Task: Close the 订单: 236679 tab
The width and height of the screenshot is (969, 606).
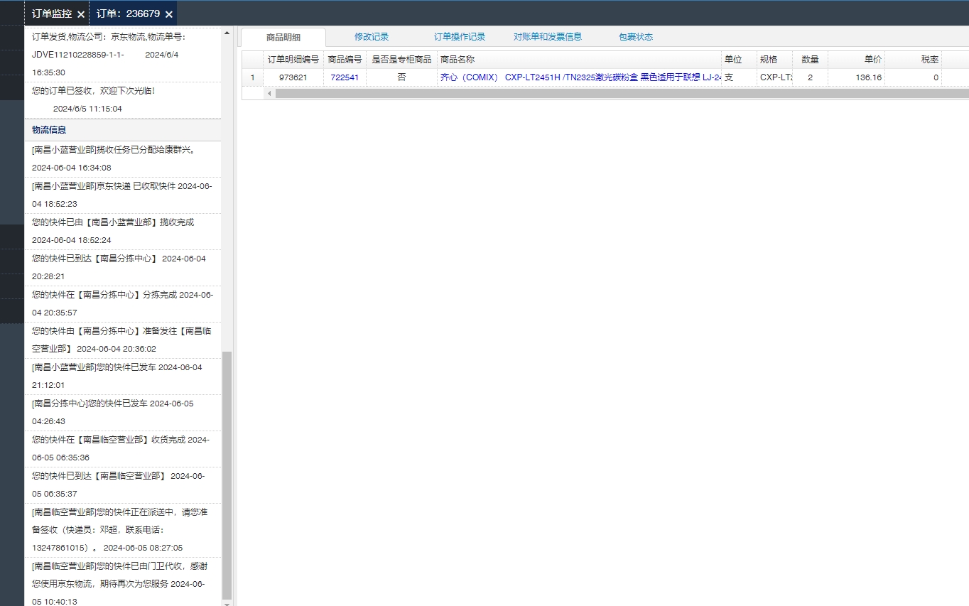Action: [x=169, y=14]
